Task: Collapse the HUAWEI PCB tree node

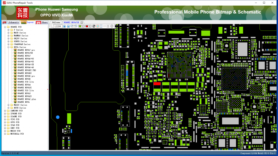Action: point(5,27)
